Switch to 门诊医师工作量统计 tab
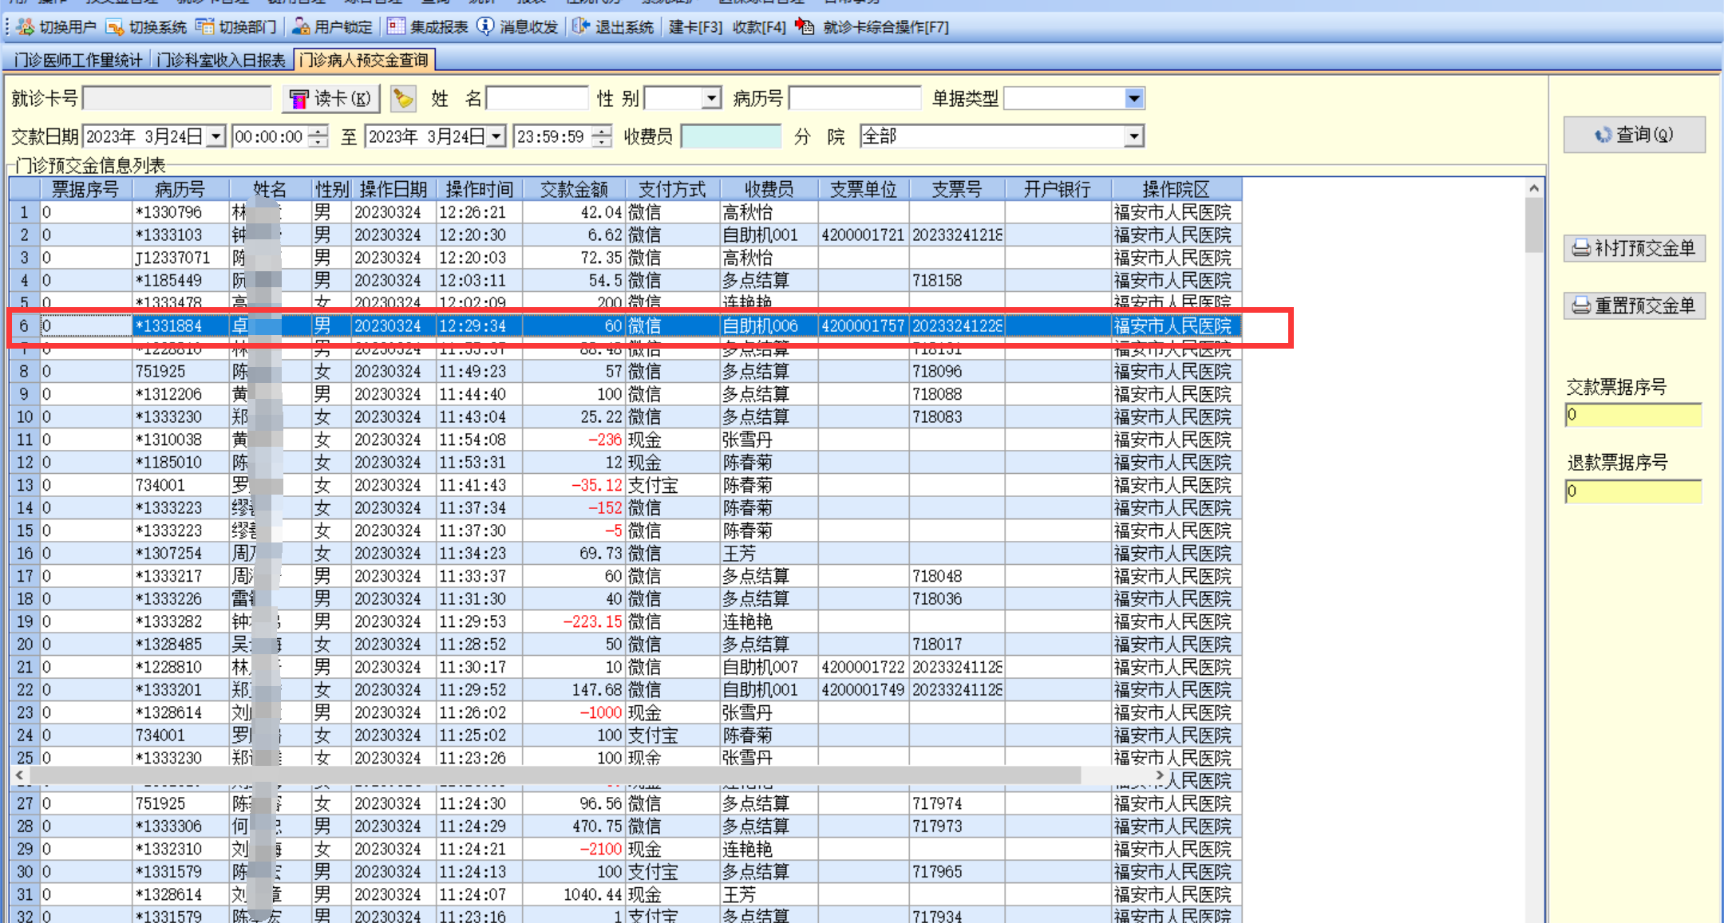Screen dimensions: 1724x923 coord(77,61)
